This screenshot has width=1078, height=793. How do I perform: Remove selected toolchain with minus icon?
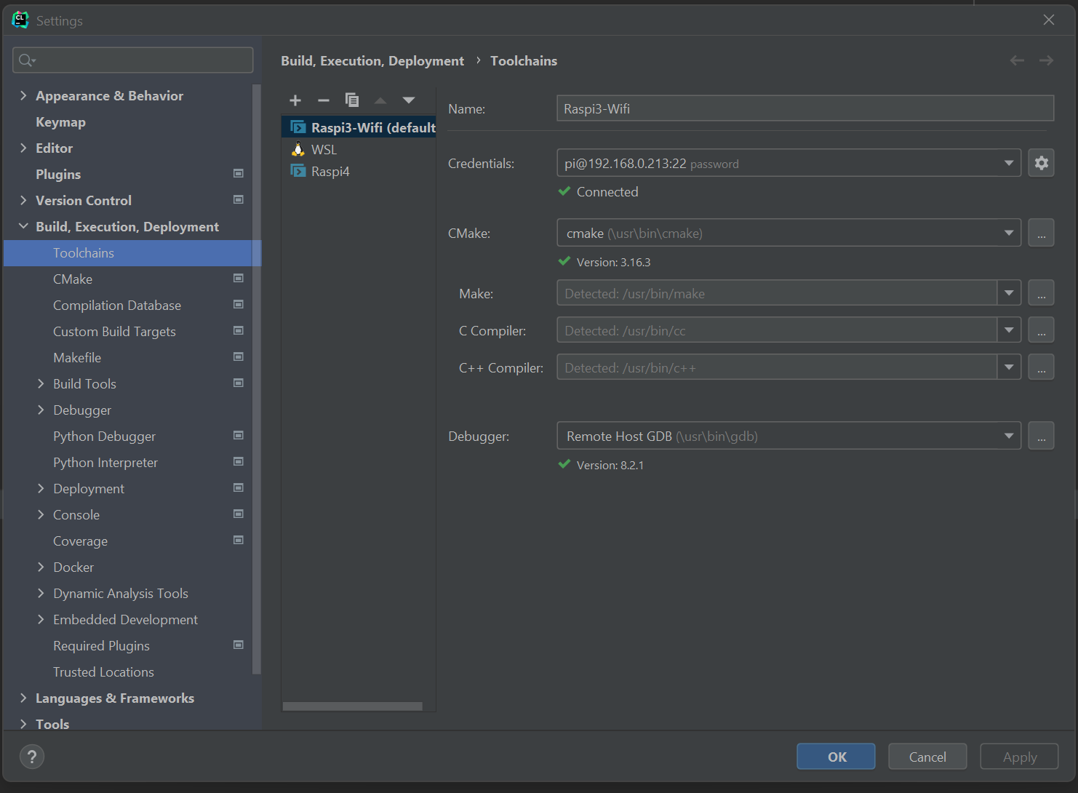324,100
